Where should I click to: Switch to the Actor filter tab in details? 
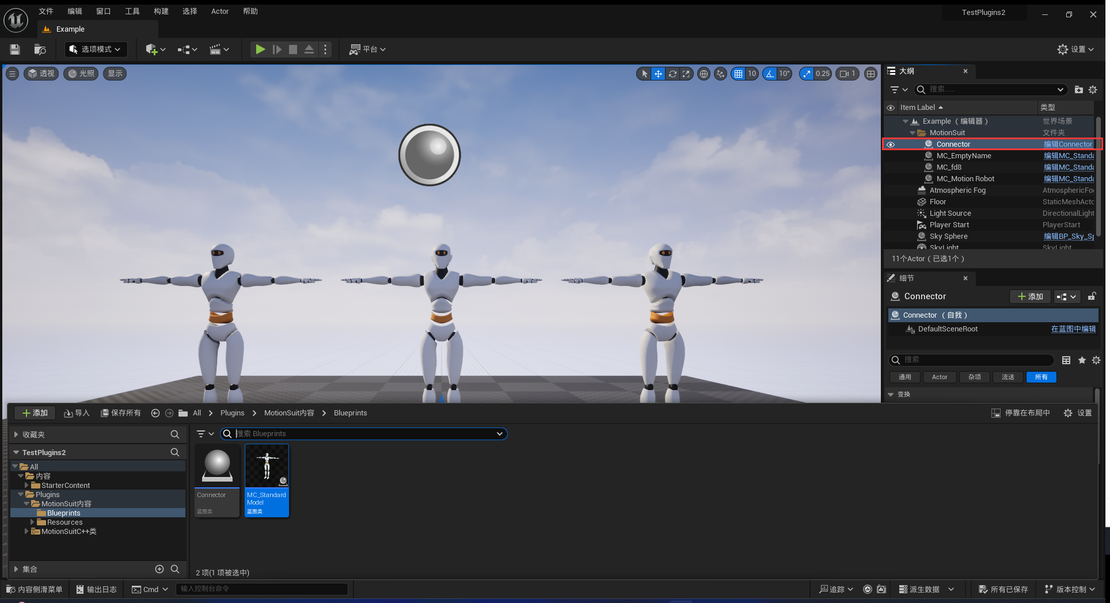[x=940, y=377]
